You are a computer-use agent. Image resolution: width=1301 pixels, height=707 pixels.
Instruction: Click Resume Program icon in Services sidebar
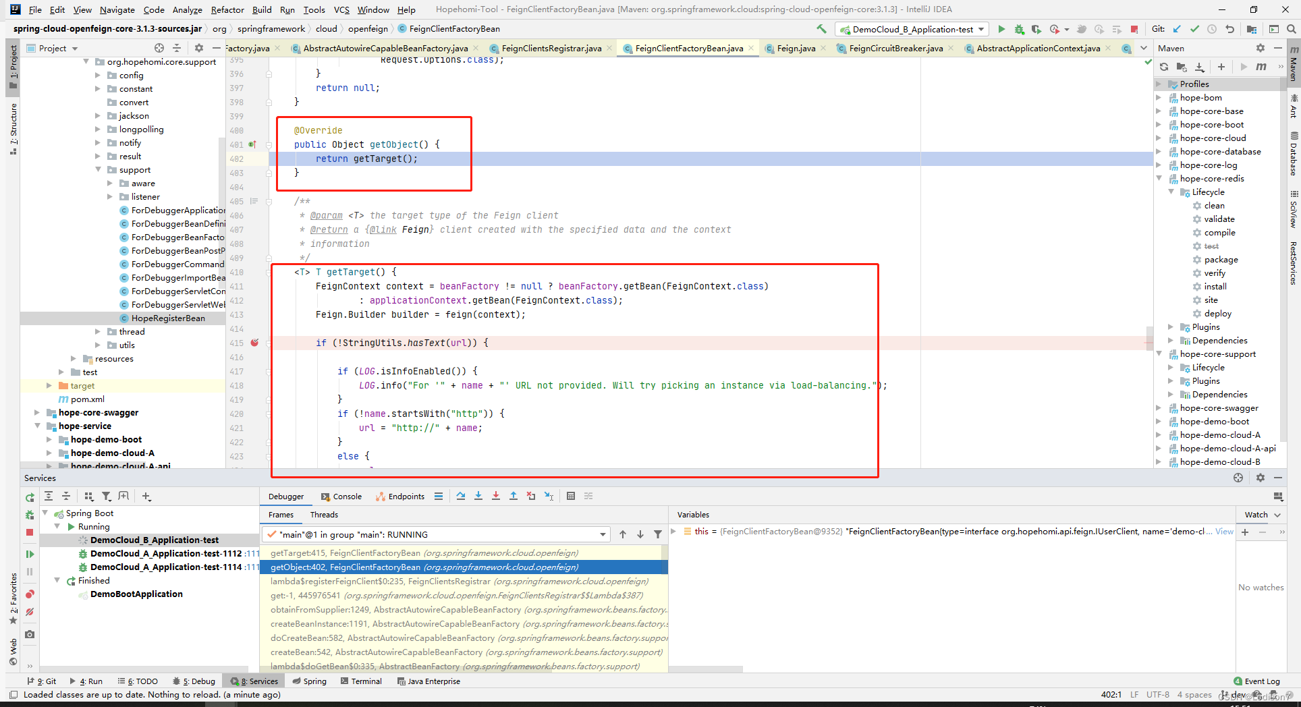pos(30,554)
